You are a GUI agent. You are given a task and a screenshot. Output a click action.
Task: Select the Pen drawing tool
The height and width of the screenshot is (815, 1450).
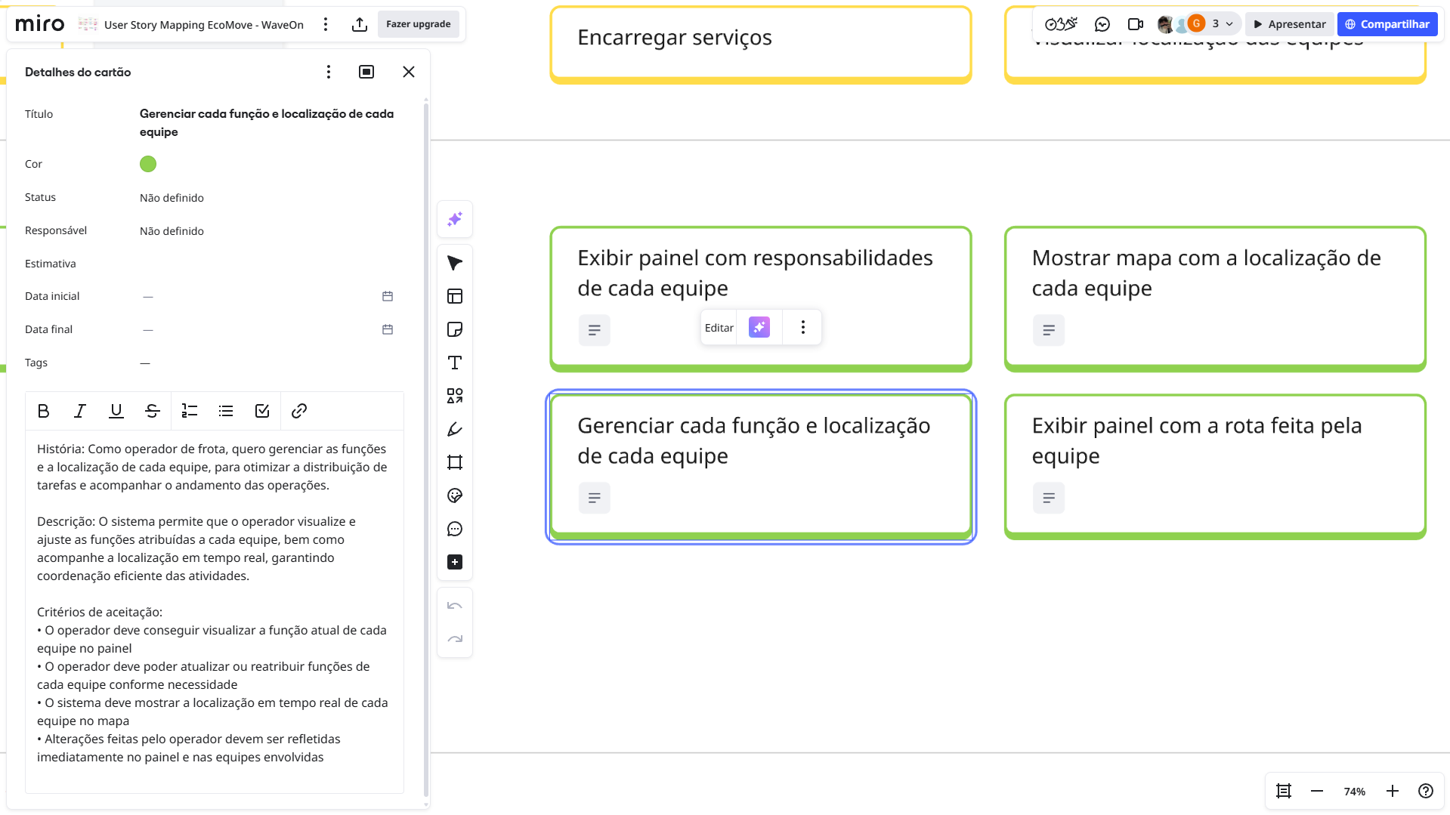[454, 429]
